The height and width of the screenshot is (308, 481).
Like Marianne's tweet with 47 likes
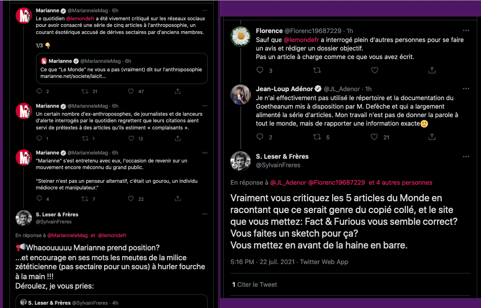tap(131, 91)
